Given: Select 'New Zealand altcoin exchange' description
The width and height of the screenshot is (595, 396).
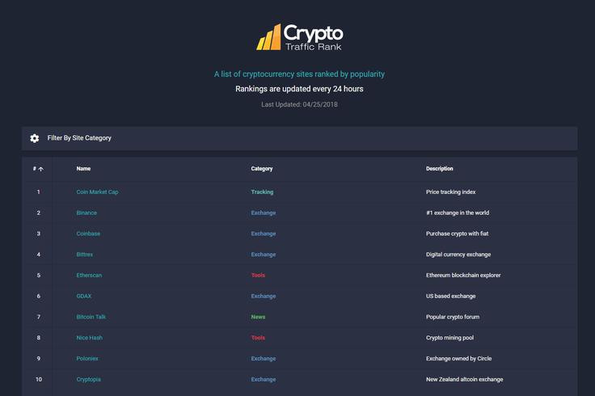Looking at the screenshot, I should 465,379.
